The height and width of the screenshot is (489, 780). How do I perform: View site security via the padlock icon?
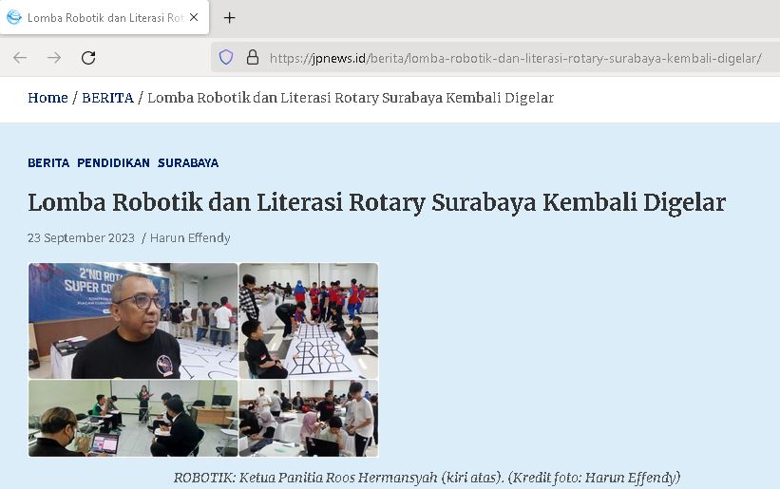(253, 58)
